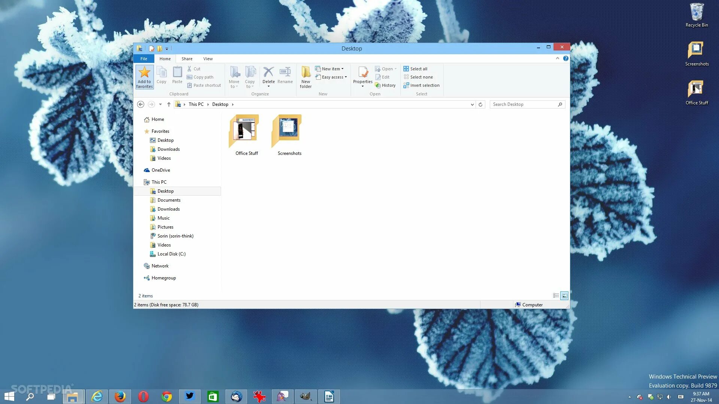
Task: Open the View ribbon tab
Action: [208, 59]
